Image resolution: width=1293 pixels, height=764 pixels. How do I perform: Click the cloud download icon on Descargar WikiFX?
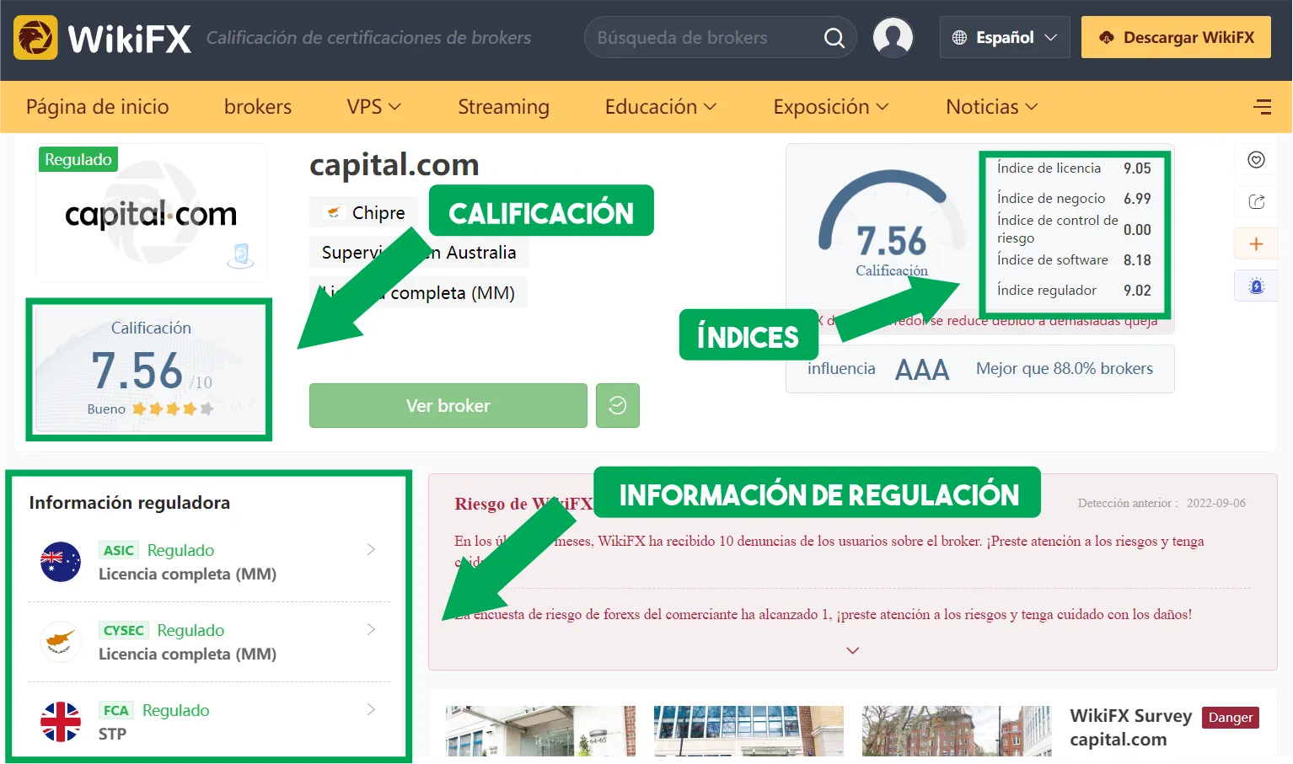coord(1107,37)
